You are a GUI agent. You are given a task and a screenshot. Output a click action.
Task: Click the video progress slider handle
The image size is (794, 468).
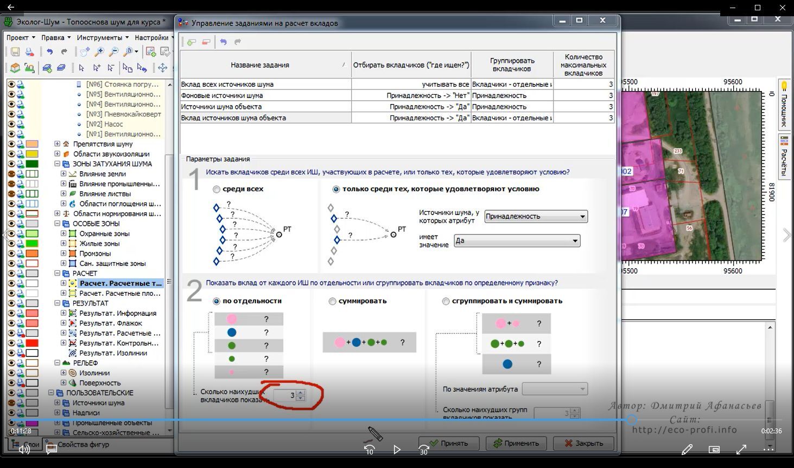[x=631, y=420]
